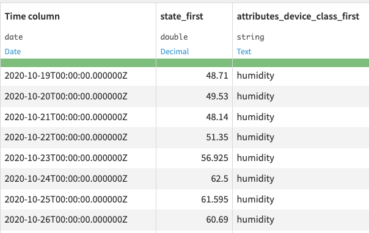
Task: Select humidity in the 2020-10-22 row
Action: pyautogui.click(x=255, y=137)
